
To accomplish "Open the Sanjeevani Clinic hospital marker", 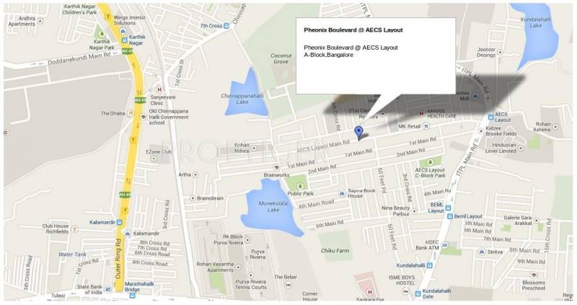I will 159,89.
